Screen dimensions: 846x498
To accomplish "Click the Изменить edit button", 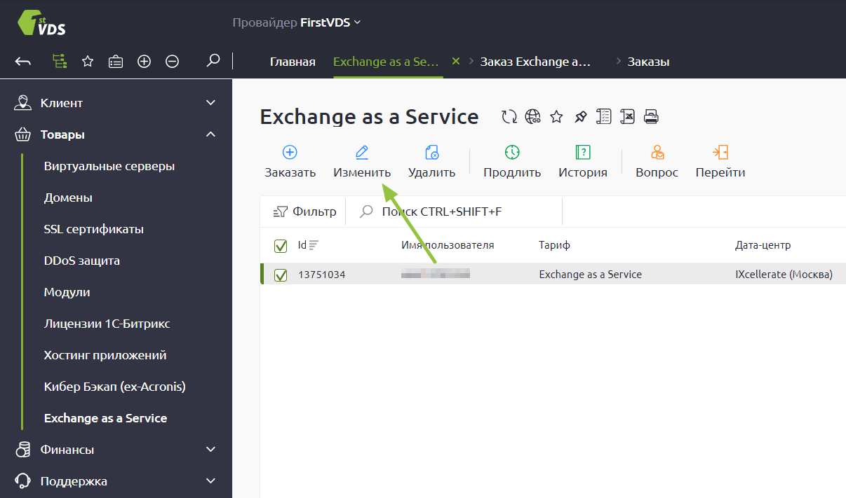I will pyautogui.click(x=362, y=162).
